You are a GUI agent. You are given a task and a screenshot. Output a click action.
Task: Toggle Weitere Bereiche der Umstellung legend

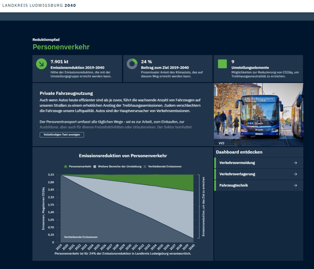coord(117,166)
